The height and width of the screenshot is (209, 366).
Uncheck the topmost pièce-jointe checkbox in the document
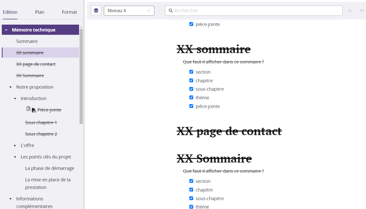191,24
